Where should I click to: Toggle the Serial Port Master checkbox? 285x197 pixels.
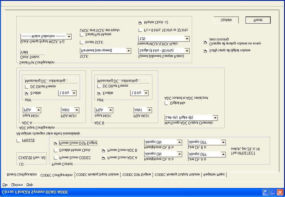pyautogui.click(x=82, y=34)
